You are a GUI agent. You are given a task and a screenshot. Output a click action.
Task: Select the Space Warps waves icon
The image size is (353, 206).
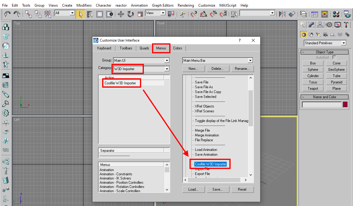click(340, 34)
